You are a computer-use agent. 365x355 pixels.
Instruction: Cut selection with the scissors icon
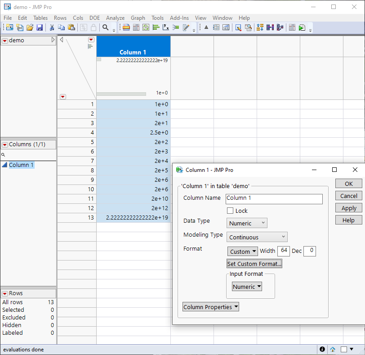coord(52,27)
